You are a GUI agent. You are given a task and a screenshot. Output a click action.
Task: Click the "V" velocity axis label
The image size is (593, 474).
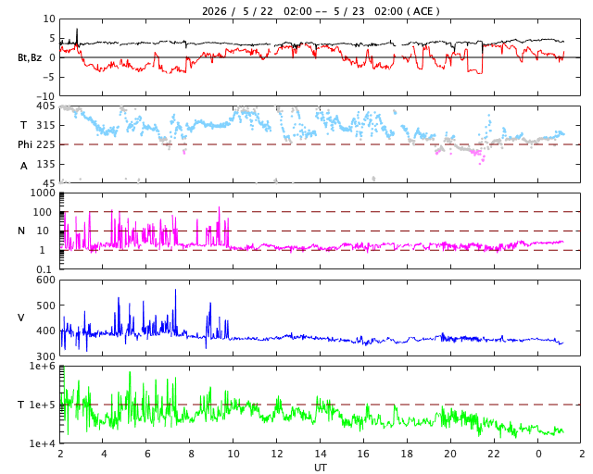(21, 318)
